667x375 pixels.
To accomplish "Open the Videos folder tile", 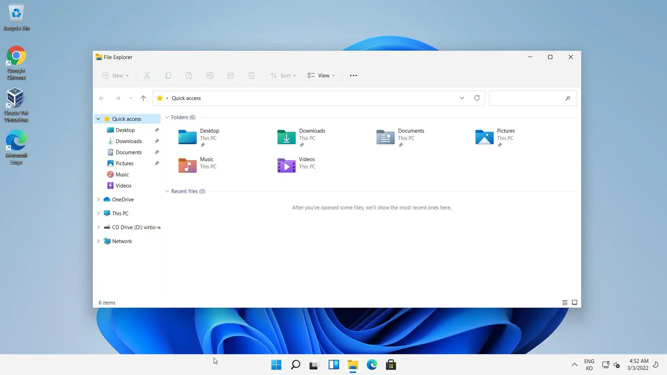I will pyautogui.click(x=287, y=166).
